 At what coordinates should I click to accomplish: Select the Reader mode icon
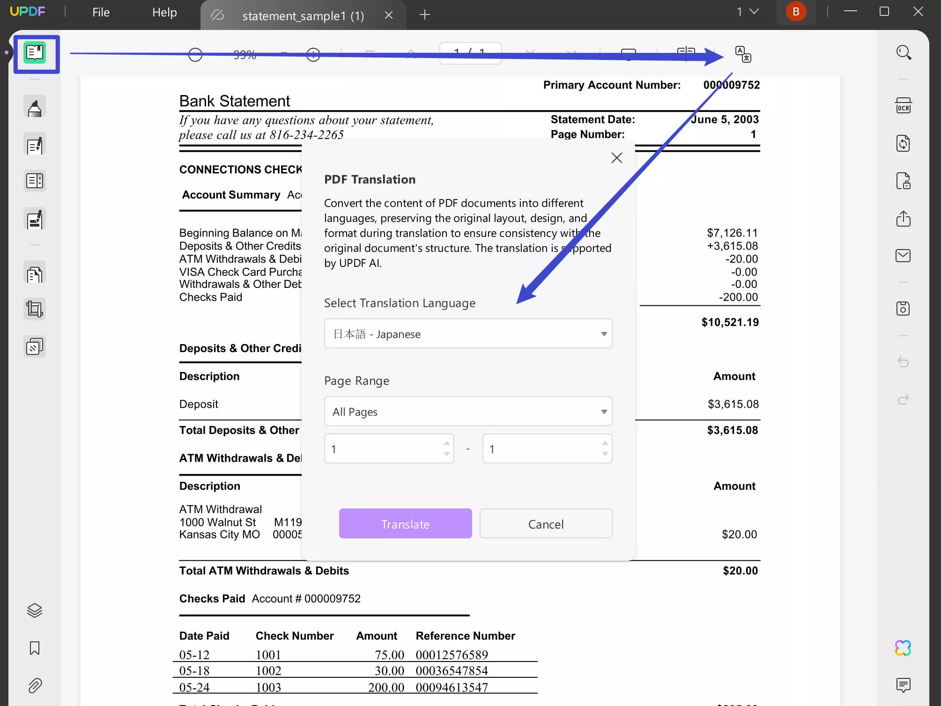click(x=35, y=52)
